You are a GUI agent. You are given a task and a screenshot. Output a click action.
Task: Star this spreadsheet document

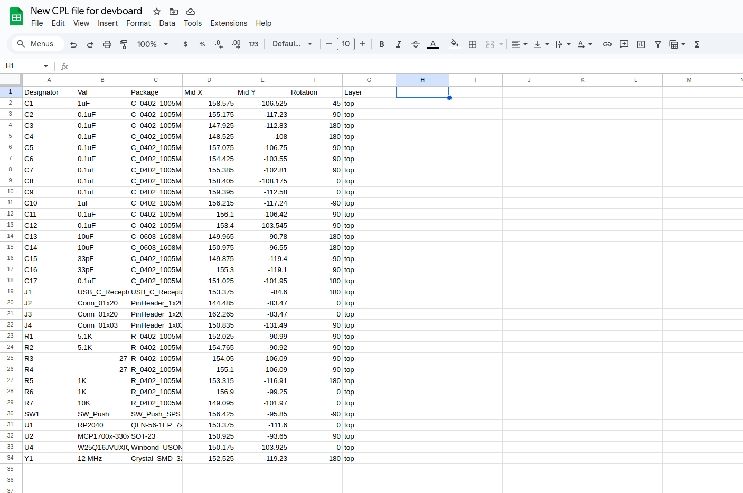[x=157, y=12]
